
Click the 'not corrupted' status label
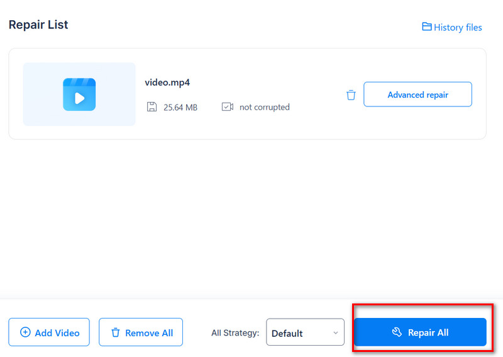pos(265,108)
